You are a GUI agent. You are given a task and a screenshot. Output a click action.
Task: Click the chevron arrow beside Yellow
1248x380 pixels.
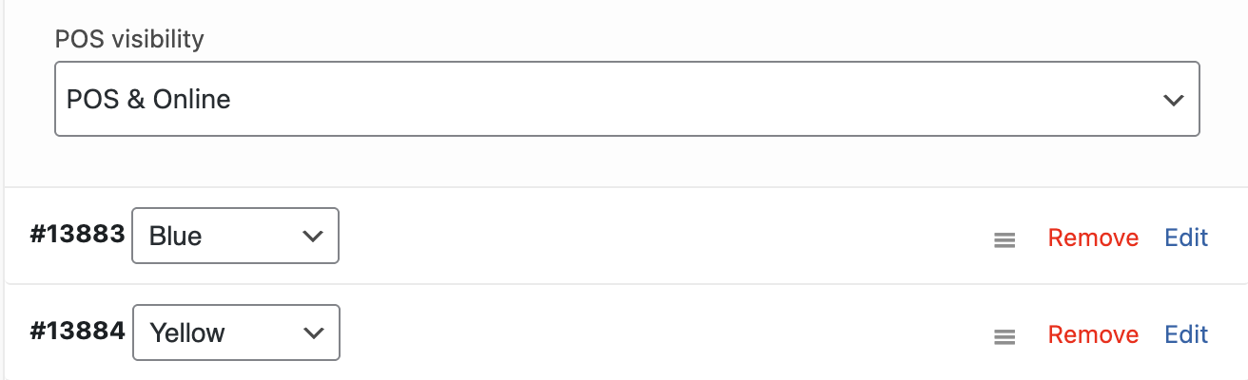coord(312,332)
